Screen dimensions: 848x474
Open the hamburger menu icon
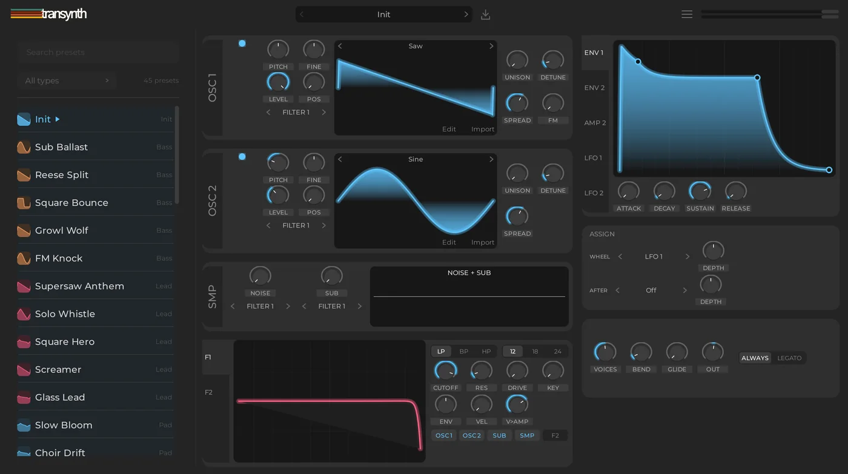click(x=686, y=14)
